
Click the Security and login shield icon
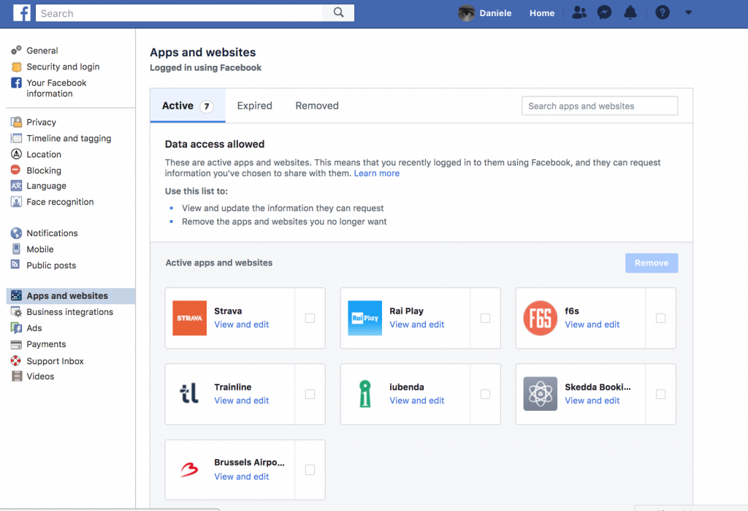[x=16, y=67]
